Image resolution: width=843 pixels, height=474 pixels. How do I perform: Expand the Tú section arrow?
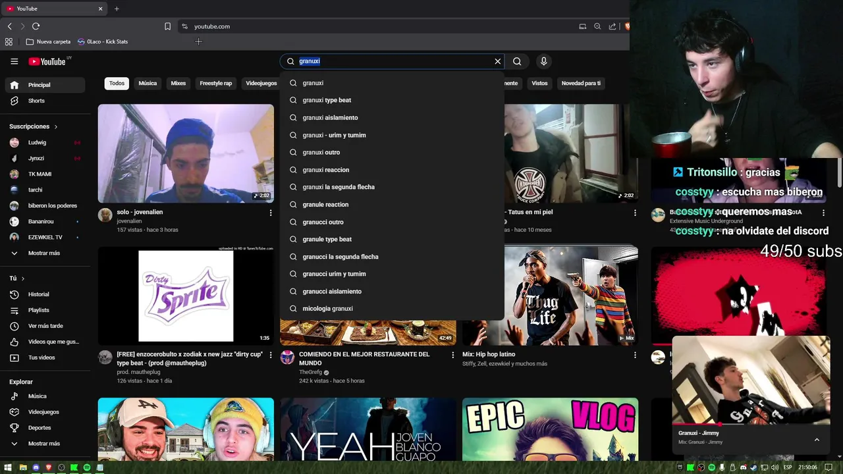tap(23, 278)
